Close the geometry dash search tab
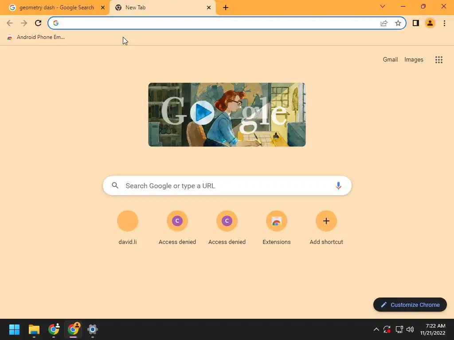This screenshot has width=454, height=340. (x=103, y=8)
